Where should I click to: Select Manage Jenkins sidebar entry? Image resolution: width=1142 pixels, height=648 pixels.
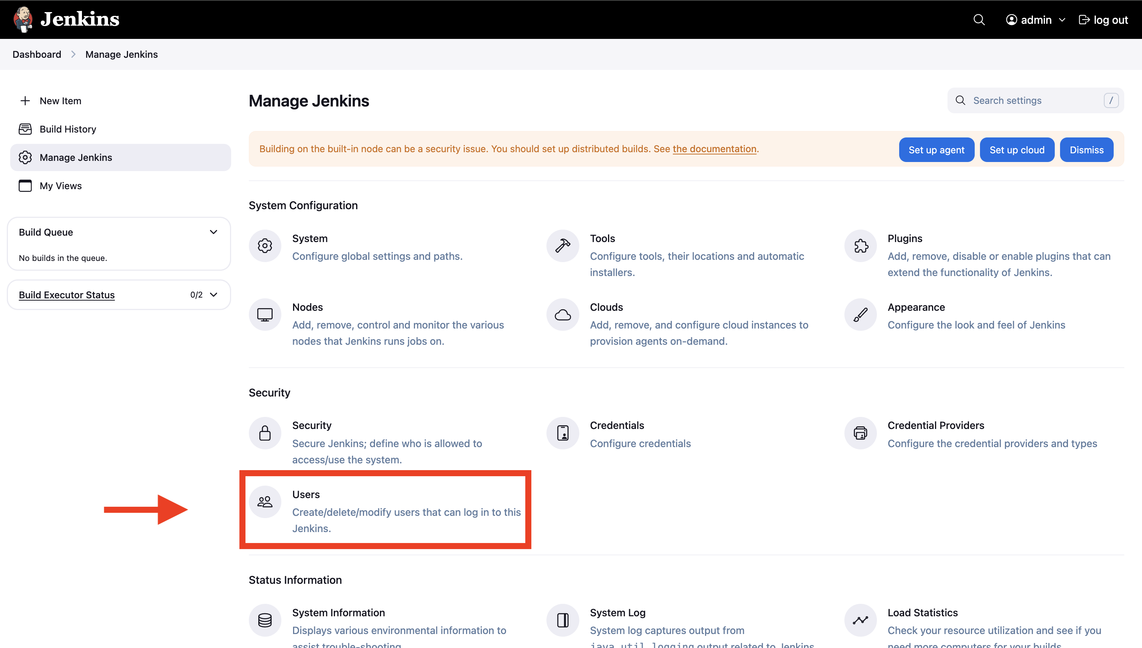click(120, 157)
